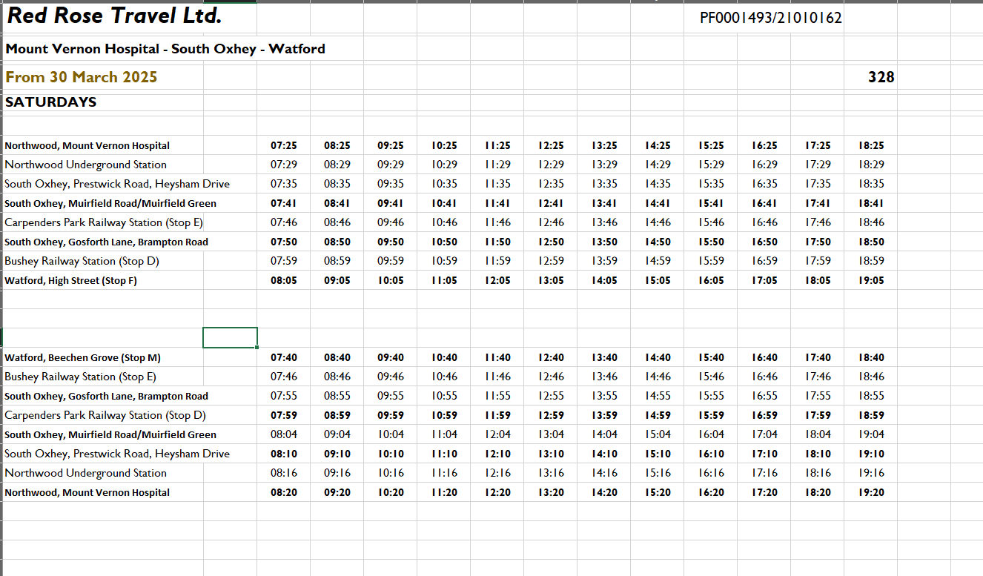Select 08:16 in Northwood Underground Station row

(284, 473)
